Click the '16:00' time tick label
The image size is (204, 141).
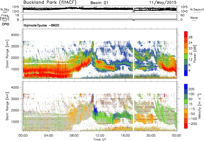click(x=125, y=136)
